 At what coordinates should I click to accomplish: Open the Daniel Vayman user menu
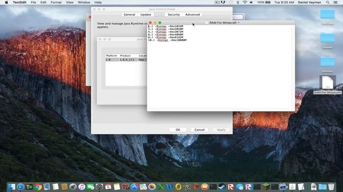click(309, 2)
